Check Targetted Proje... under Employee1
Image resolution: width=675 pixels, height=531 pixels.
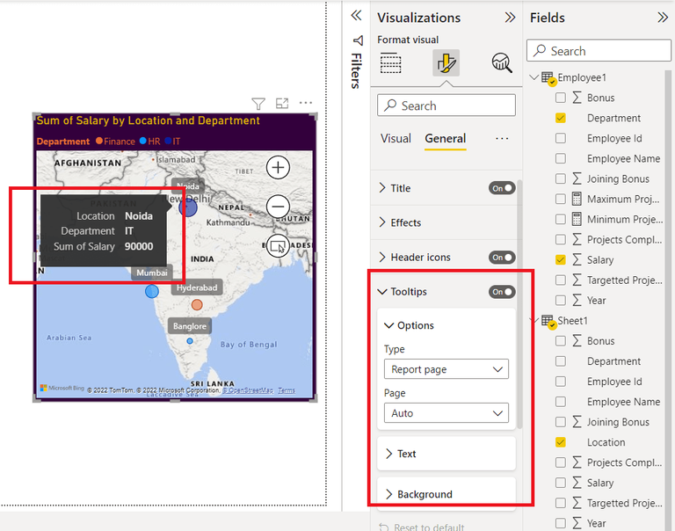tap(560, 280)
